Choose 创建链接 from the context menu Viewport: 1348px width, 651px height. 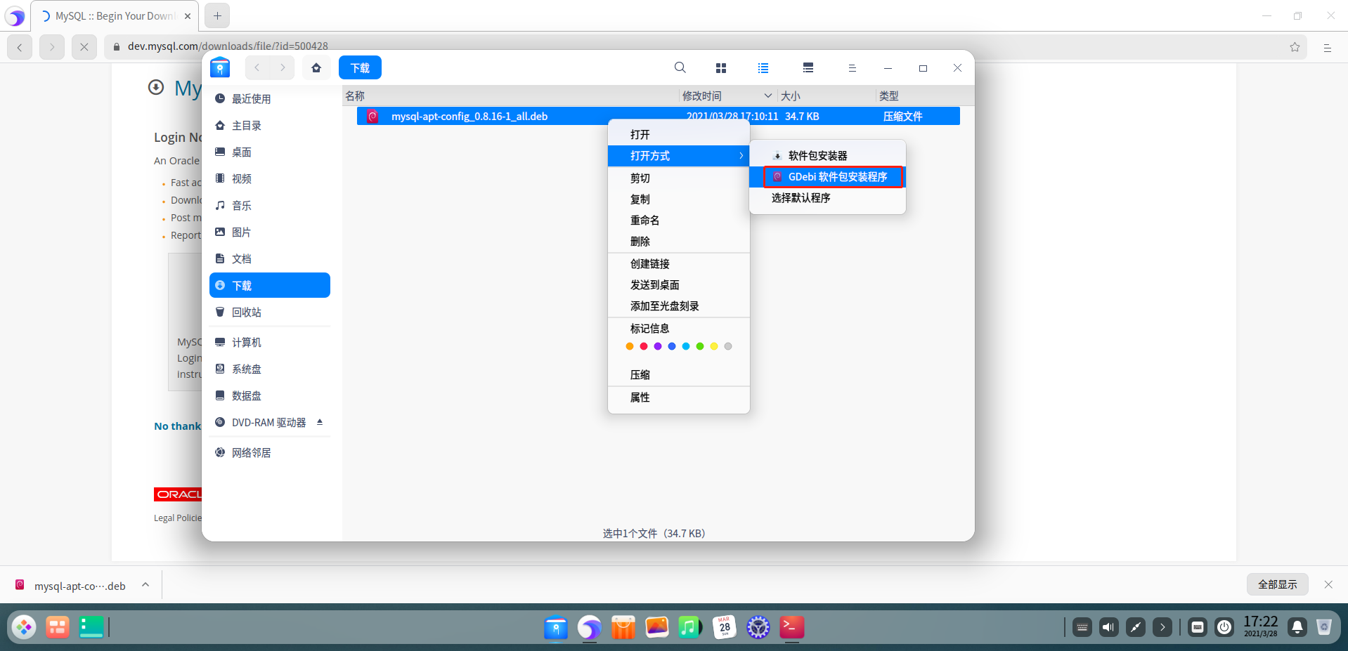679,264
